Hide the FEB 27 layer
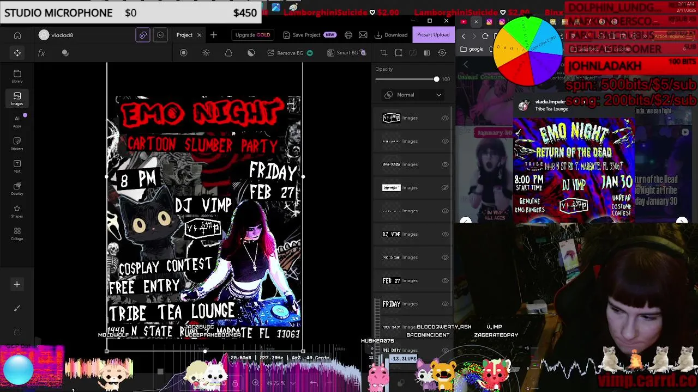 [445, 281]
